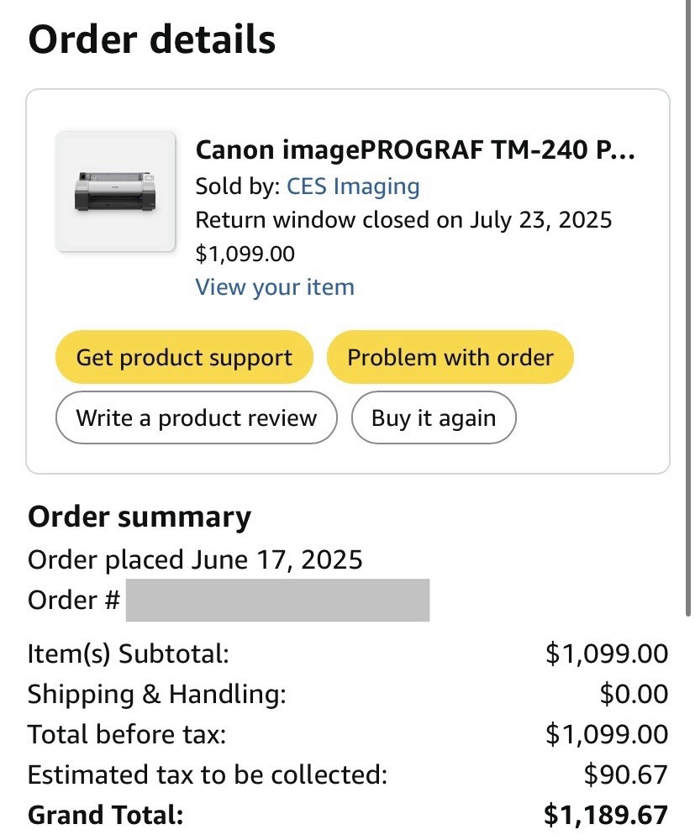
Task: Click the Order summary heading
Action: (x=140, y=517)
